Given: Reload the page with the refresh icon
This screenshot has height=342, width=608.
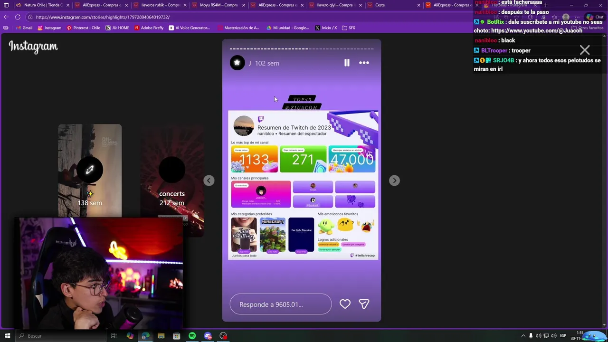Looking at the screenshot, I should tap(18, 17).
